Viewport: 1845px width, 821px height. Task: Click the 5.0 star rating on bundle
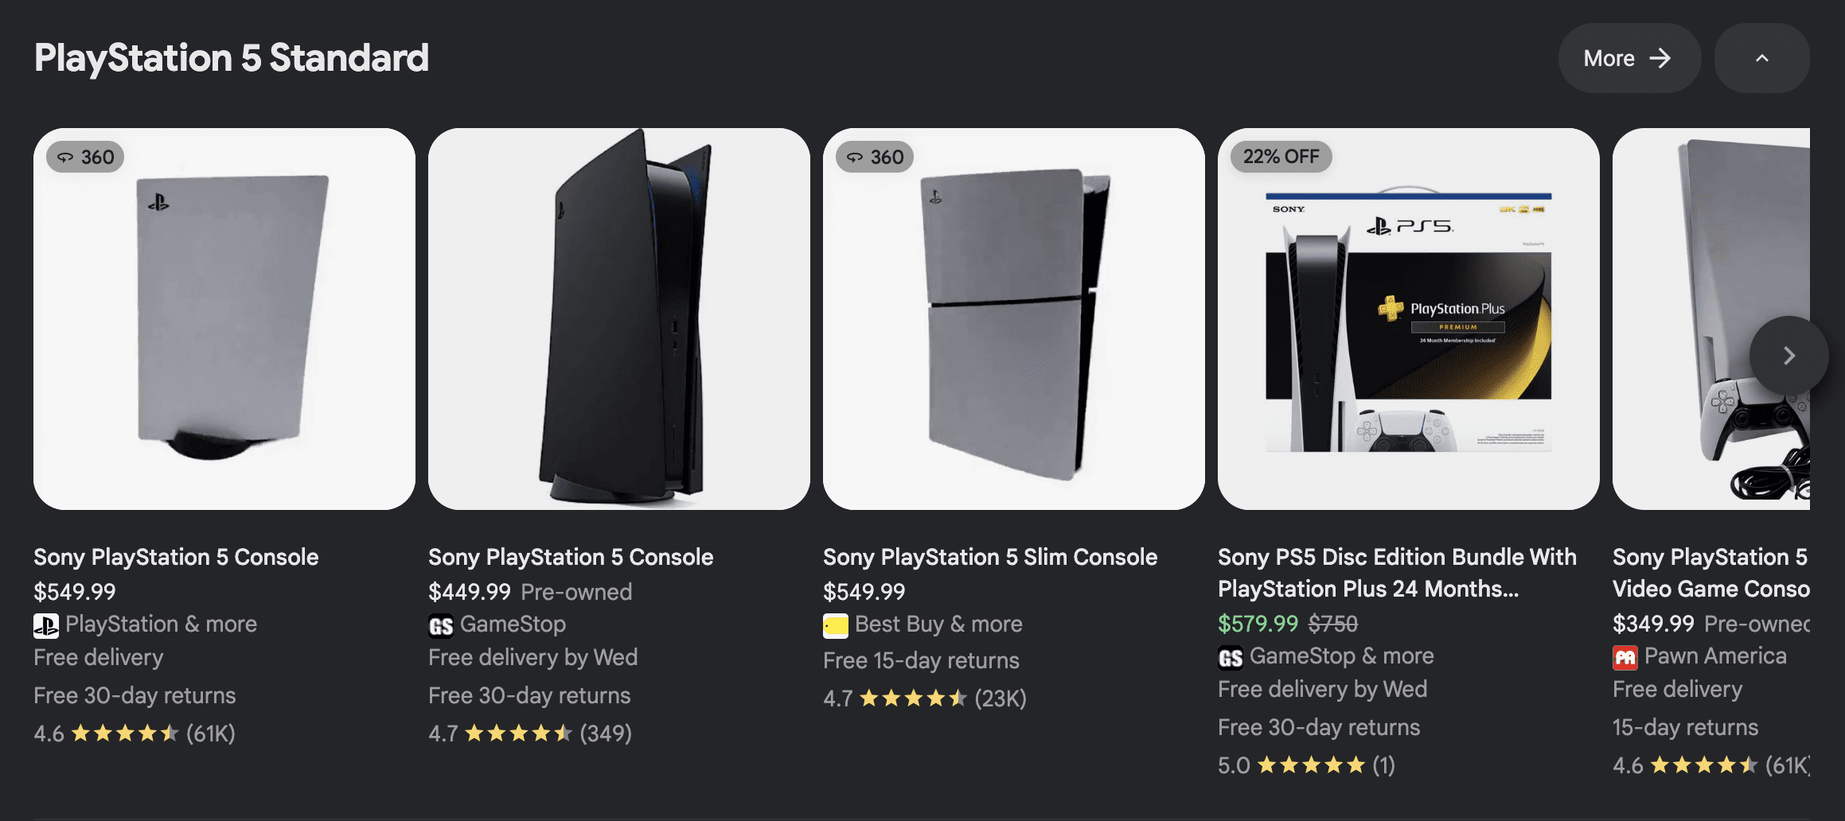1306,765
